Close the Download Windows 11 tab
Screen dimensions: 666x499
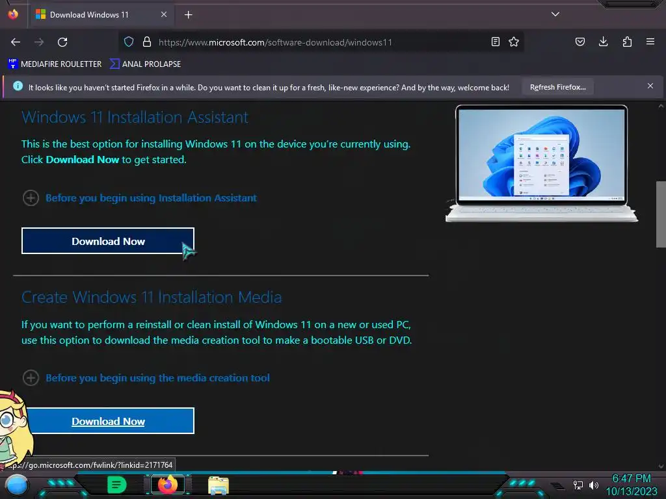[x=164, y=14]
